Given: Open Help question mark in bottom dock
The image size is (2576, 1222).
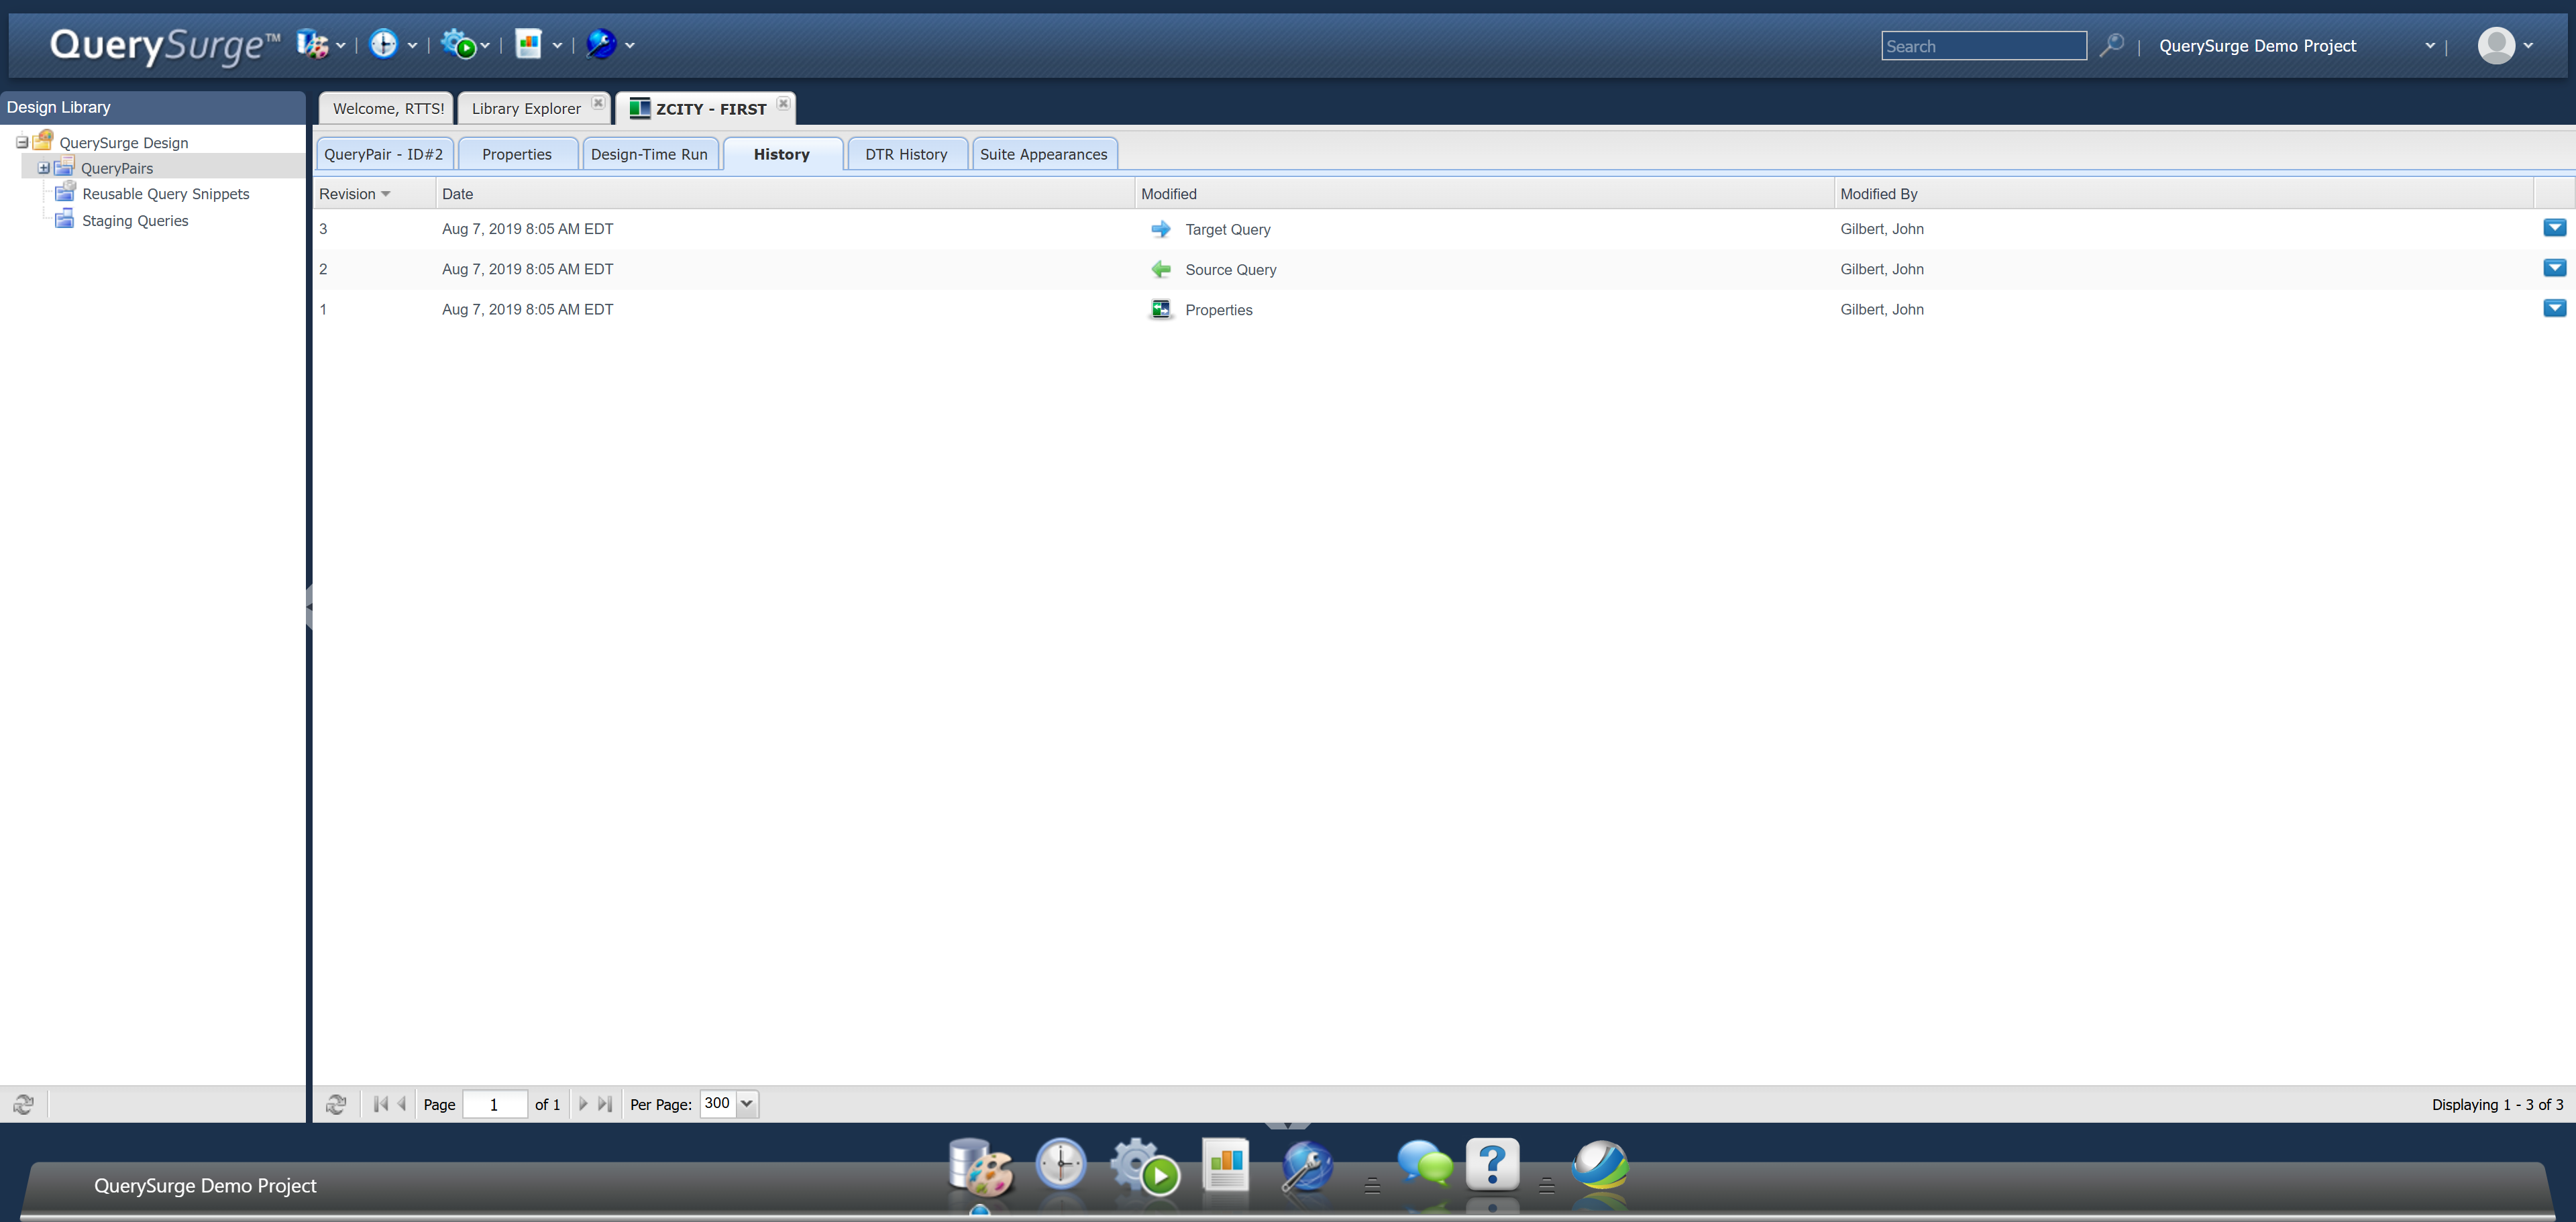Looking at the screenshot, I should click(x=1492, y=1163).
